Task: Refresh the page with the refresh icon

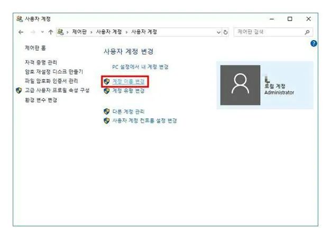Action: [x=225, y=32]
